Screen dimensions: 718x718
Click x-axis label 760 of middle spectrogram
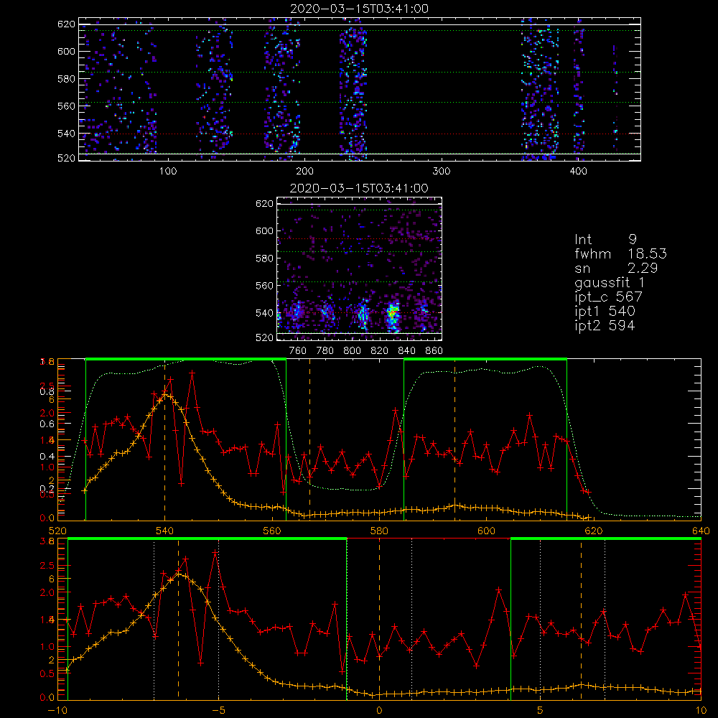click(x=298, y=351)
